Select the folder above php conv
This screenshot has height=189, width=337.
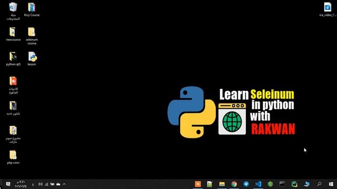coord(13,134)
